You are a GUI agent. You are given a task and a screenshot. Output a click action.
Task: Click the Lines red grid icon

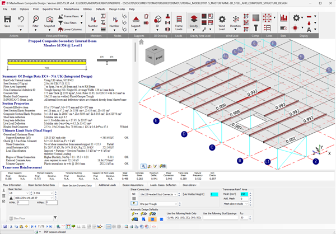click(267, 18)
